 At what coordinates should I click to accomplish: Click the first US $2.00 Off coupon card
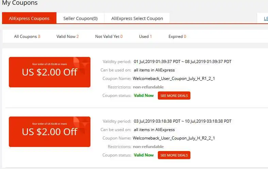tap(50, 72)
